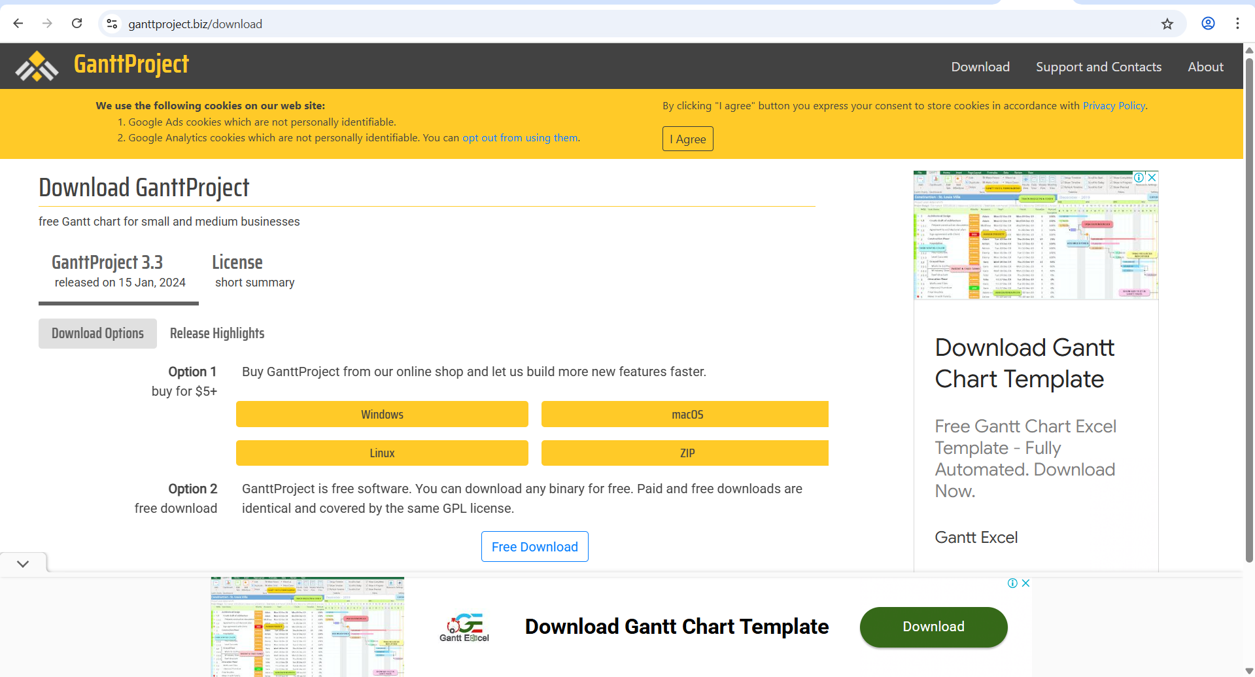Screen dimensions: 1255x677
Task: Switch to Release Highlights tab
Action: (217, 334)
